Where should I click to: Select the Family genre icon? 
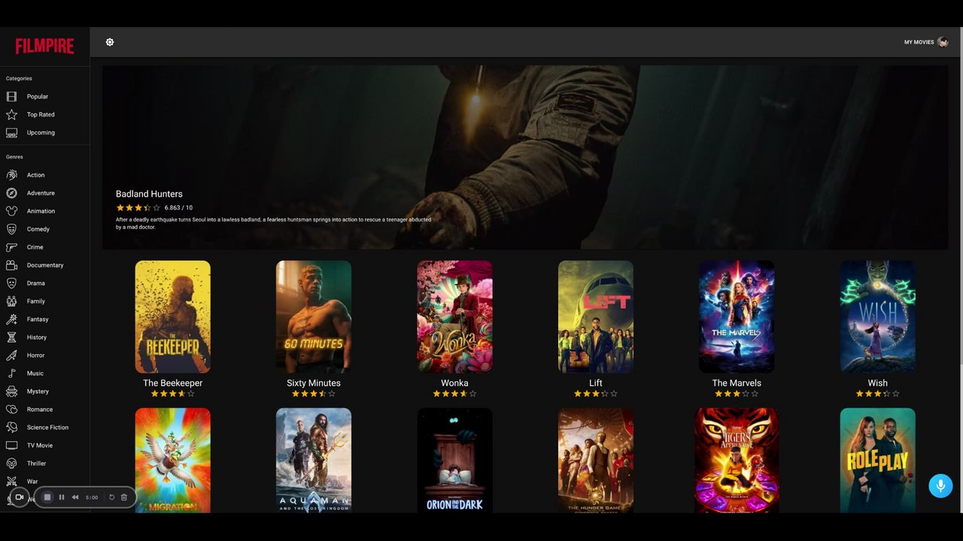(11, 301)
